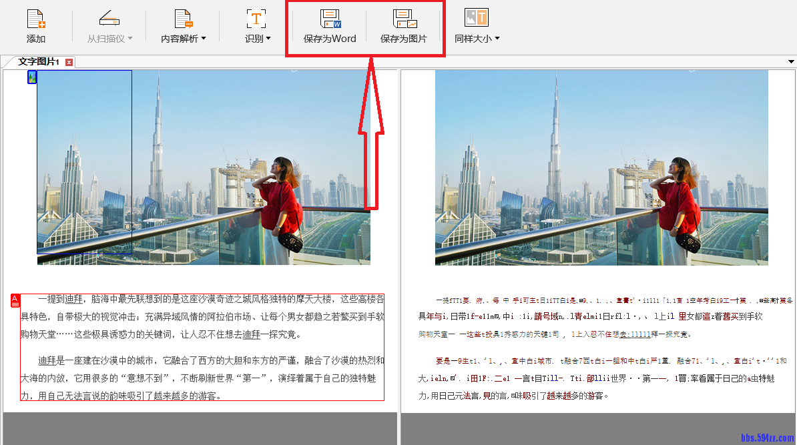This screenshot has height=445, width=797.
Task: Click the 保存为图片 save-as-image icon
Action: click(405, 19)
